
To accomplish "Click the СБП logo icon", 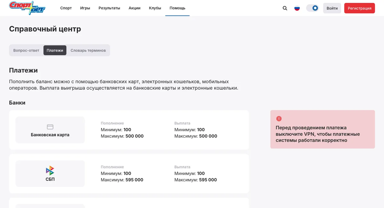I will pyautogui.click(x=50, y=170).
